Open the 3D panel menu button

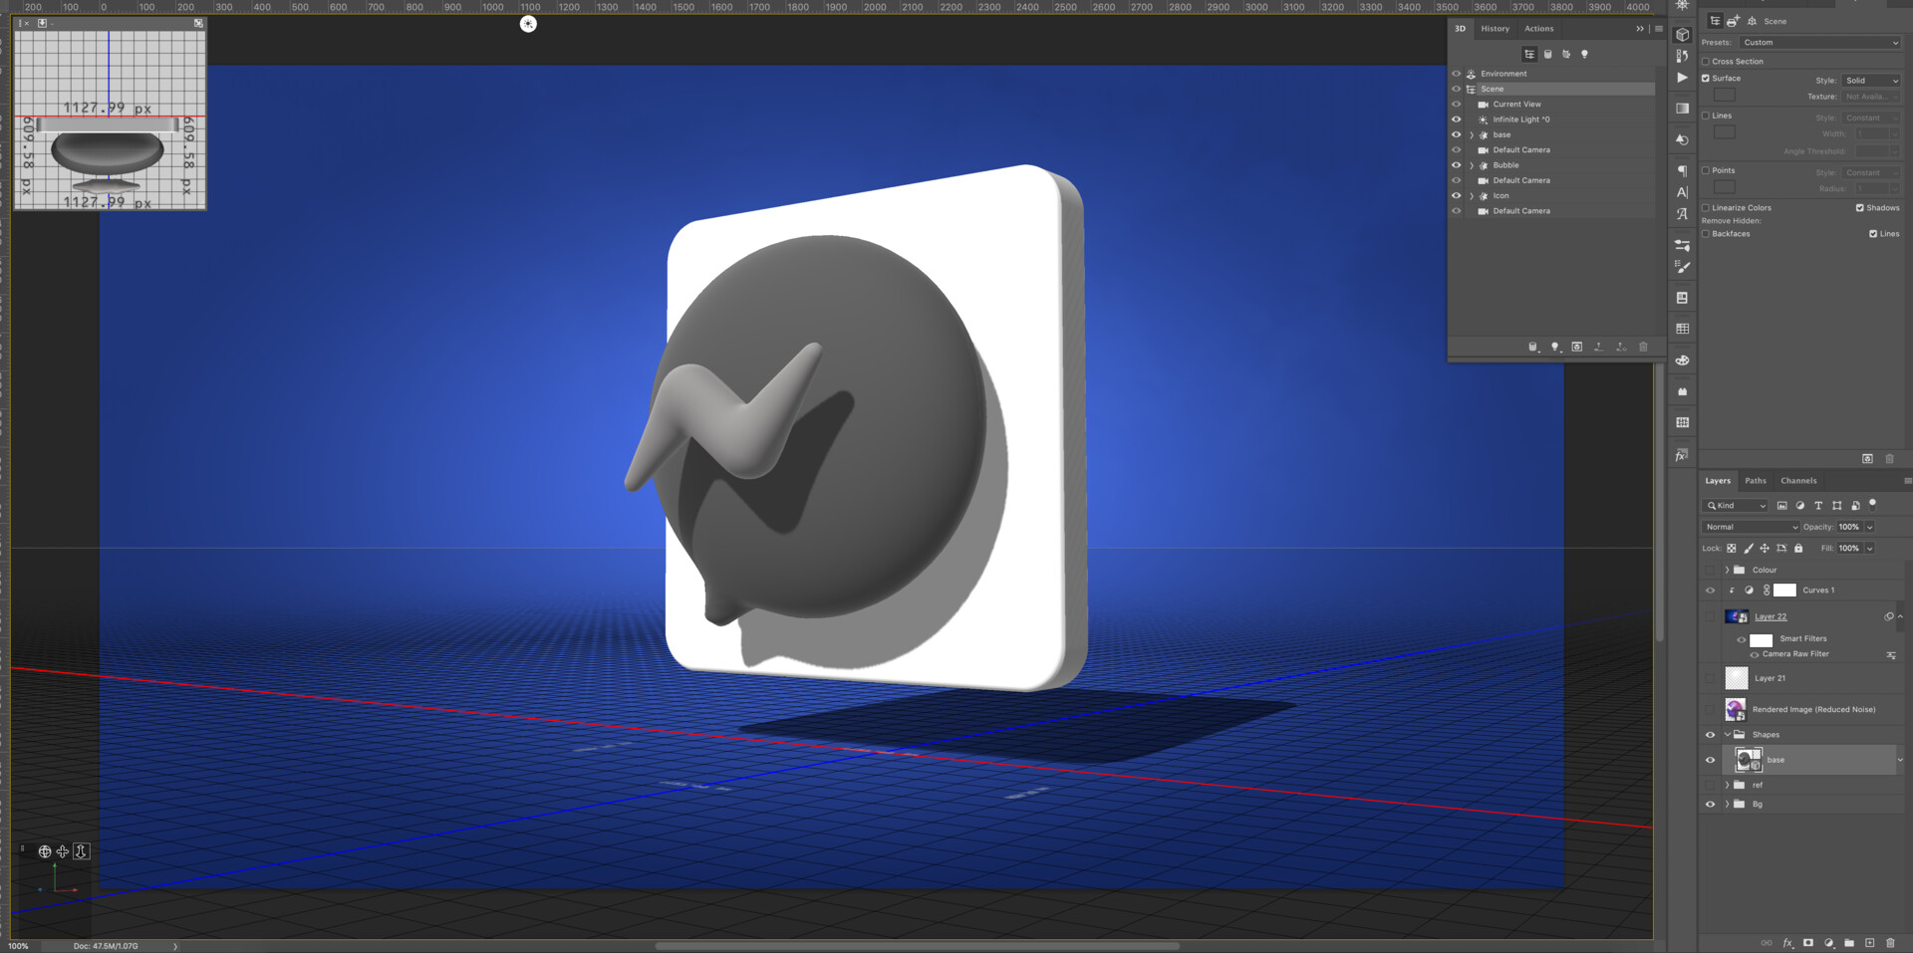[1658, 29]
